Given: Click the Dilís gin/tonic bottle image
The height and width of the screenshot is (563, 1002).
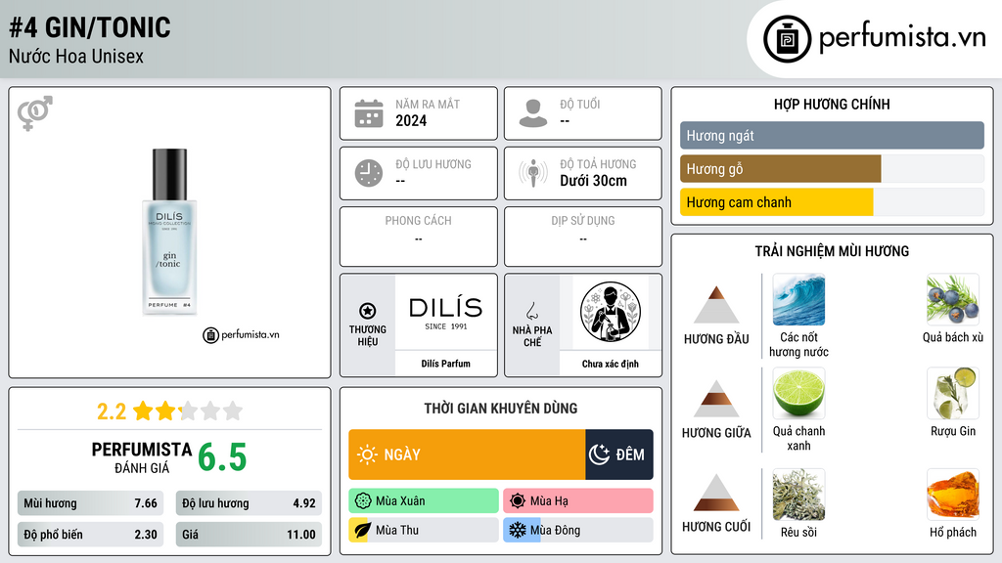Looking at the screenshot, I should coord(169,232).
